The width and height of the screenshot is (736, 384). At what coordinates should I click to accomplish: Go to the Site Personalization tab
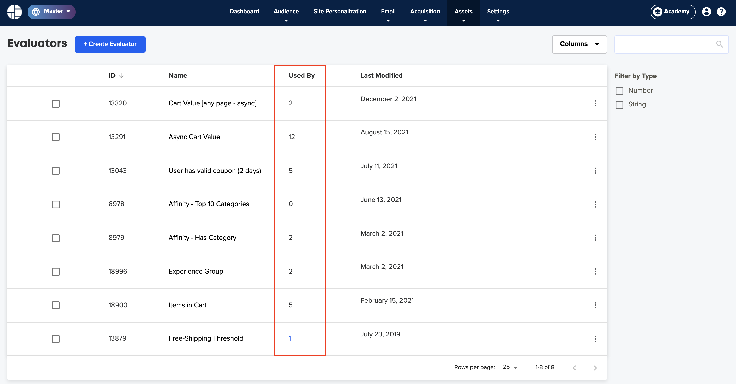point(340,12)
